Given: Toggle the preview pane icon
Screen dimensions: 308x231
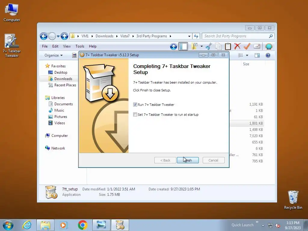Looking at the screenshot, I should point(257,55).
